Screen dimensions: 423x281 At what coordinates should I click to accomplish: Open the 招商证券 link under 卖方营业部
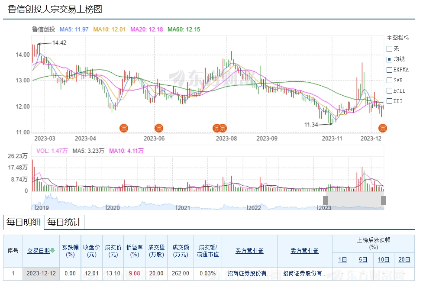[304, 274]
